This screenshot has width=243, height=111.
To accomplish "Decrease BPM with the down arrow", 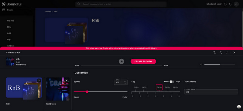I will click(x=125, y=83).
